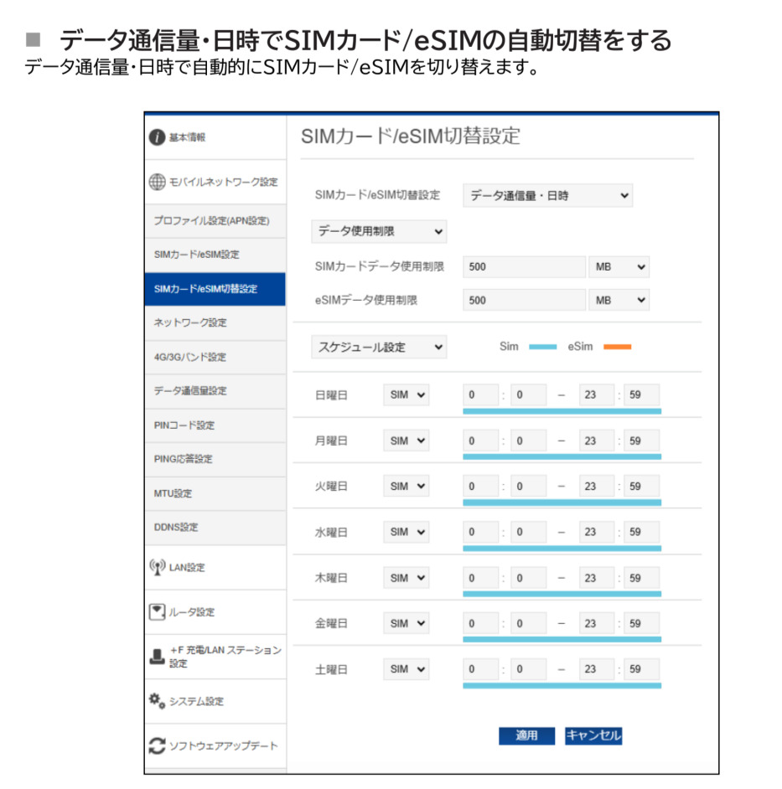Click the システム設定 gear icon
The width and height of the screenshot is (782, 789).
coord(157,700)
